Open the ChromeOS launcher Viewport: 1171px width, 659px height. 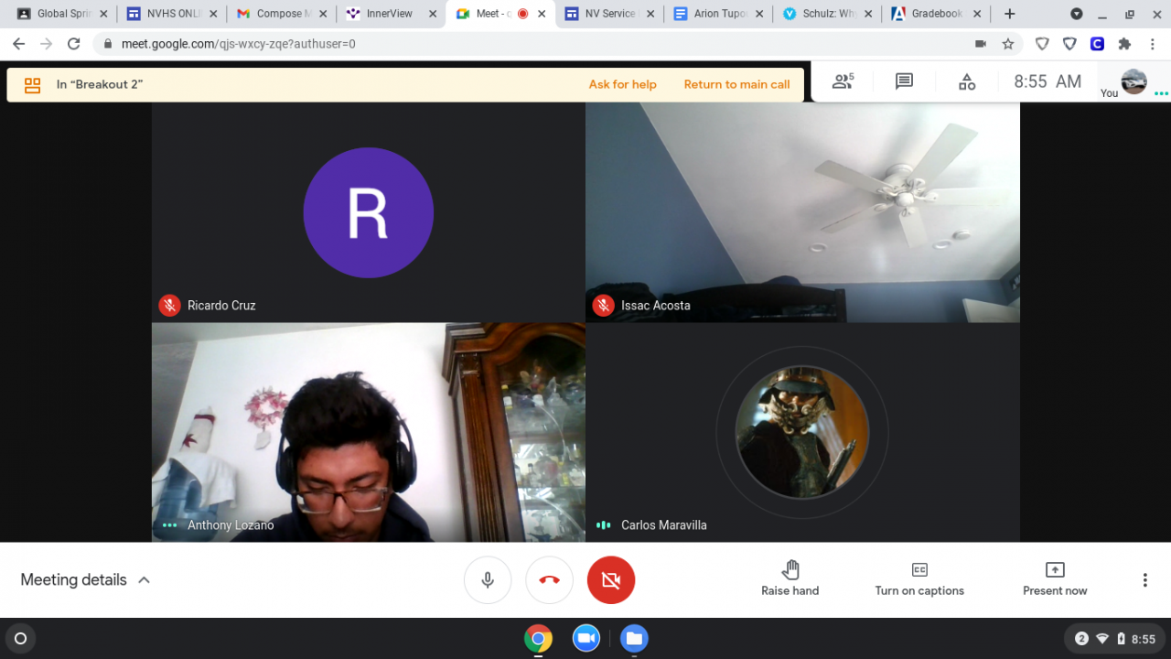21,638
